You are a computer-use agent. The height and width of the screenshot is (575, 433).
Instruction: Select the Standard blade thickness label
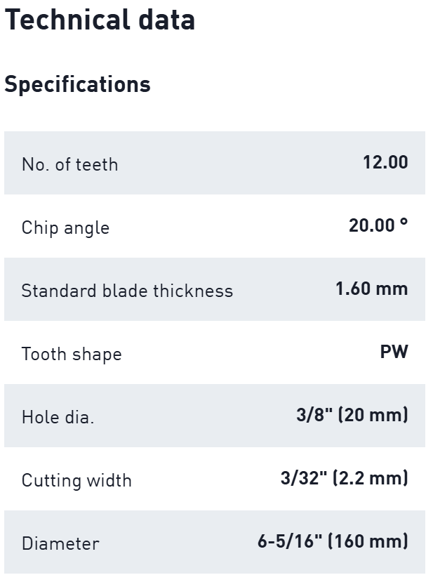coord(127,291)
